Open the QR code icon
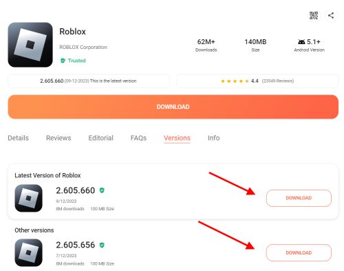The image size is (344, 271). (x=314, y=16)
